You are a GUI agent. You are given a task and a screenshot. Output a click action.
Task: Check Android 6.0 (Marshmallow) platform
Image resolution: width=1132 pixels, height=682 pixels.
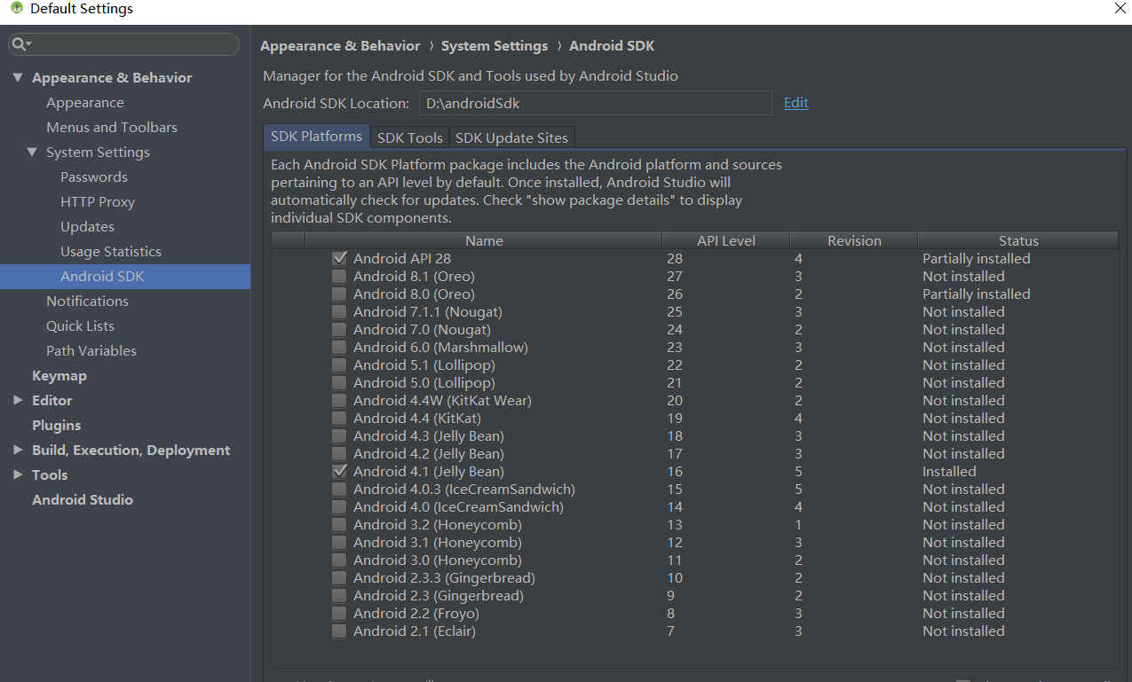(x=338, y=348)
